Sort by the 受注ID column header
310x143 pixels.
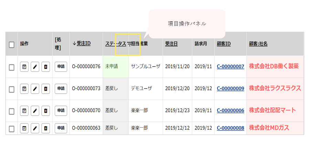pos(84,44)
